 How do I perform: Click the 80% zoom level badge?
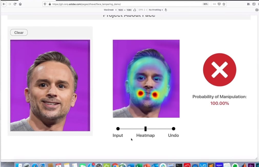205,4
